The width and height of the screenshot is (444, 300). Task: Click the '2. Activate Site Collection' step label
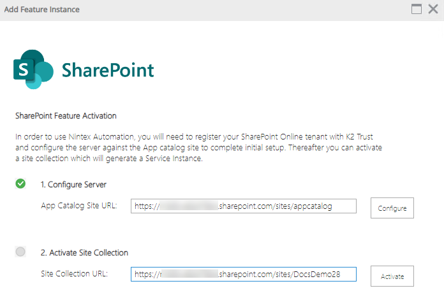click(x=84, y=253)
